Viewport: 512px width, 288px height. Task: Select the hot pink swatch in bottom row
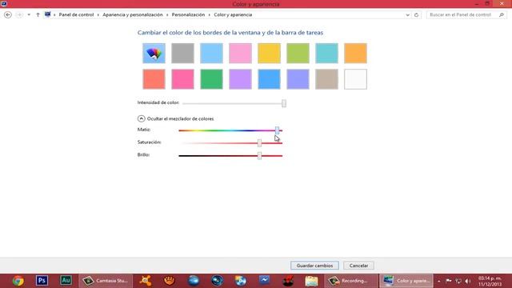pyautogui.click(x=182, y=79)
